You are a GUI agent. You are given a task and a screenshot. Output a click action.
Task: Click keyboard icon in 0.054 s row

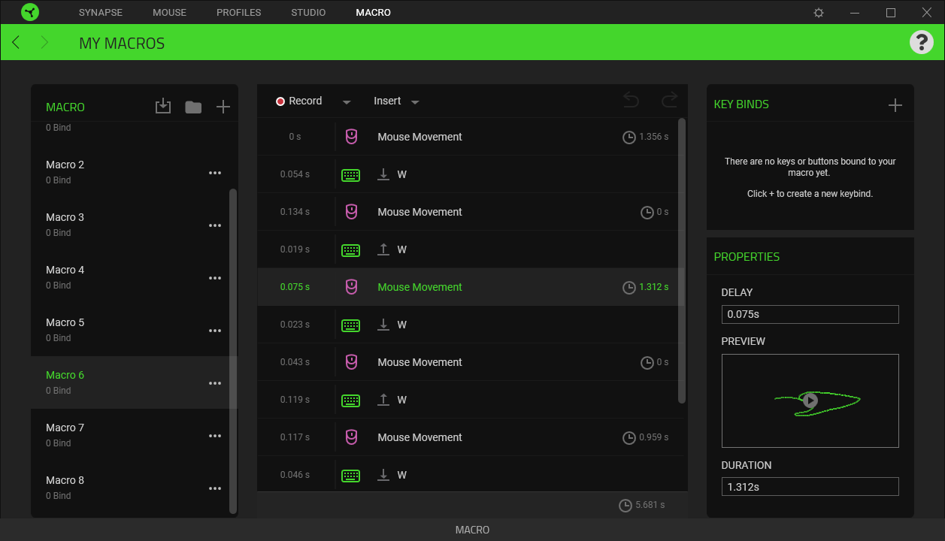click(x=350, y=175)
